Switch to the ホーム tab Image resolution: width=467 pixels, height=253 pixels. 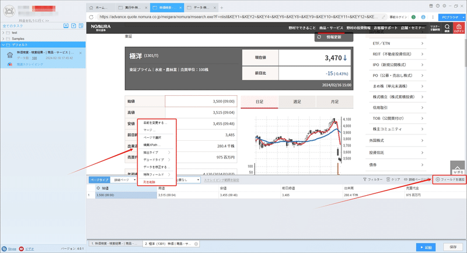click(x=100, y=8)
